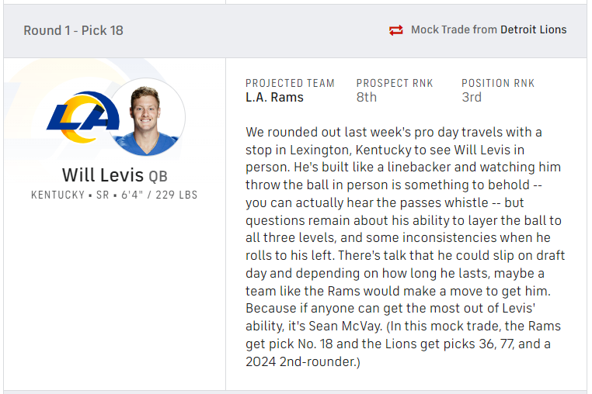Click the L.A. Rams projected team value
The image size is (592, 394).
(274, 97)
